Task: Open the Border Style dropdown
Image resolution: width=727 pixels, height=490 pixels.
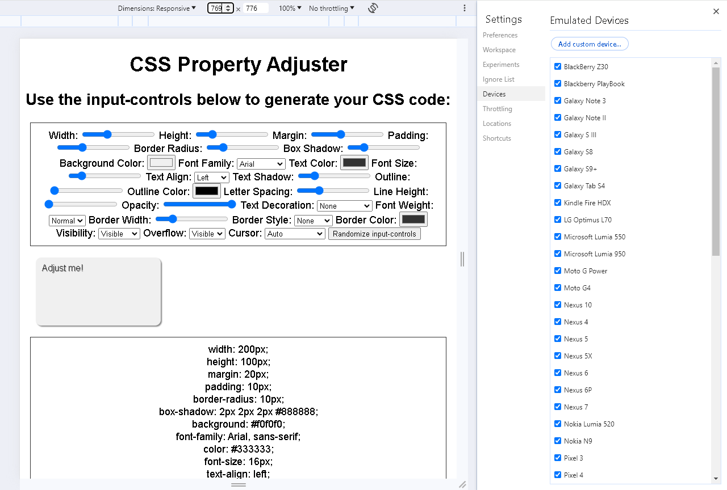Action: (313, 220)
